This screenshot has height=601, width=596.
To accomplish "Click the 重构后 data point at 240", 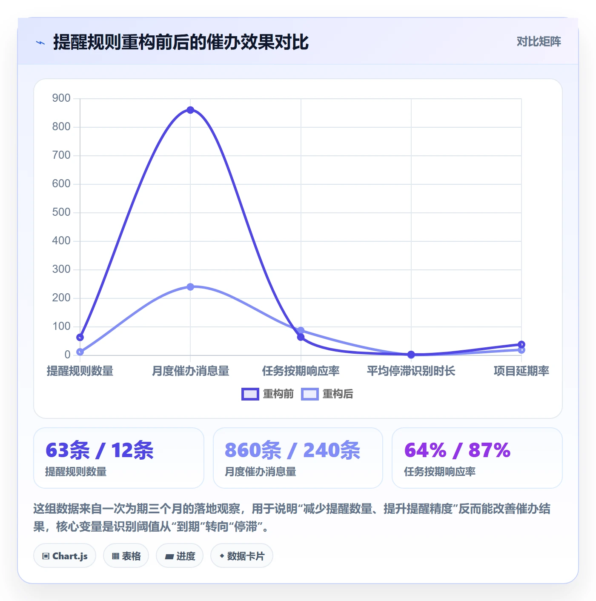I will click(x=190, y=287).
